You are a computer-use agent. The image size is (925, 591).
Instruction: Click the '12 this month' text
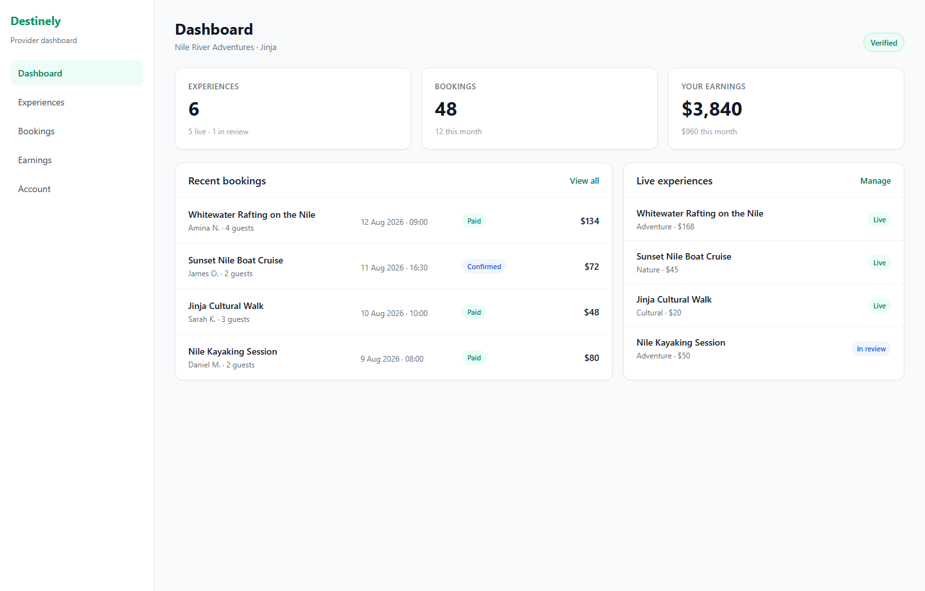[x=458, y=132]
